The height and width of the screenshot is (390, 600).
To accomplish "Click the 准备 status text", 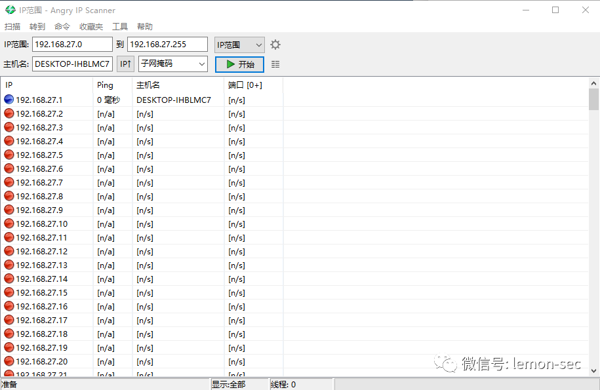I will (x=9, y=384).
